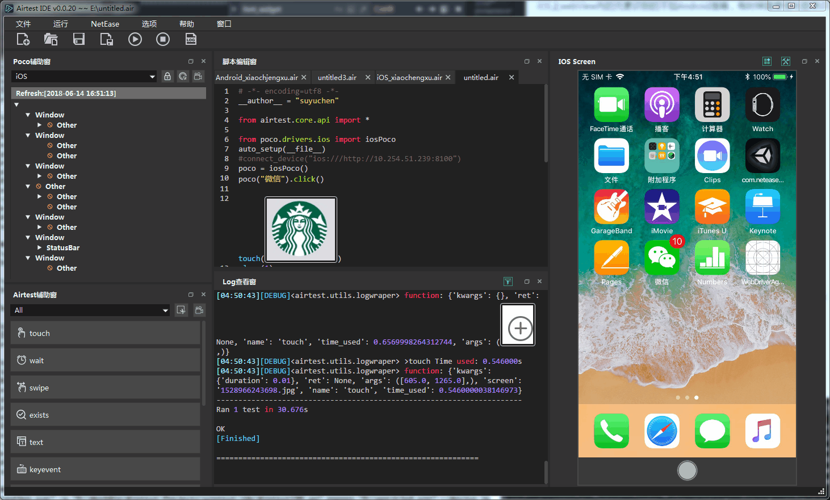
Task: Float the 脚本编辑窗 editor panel
Action: click(x=527, y=61)
